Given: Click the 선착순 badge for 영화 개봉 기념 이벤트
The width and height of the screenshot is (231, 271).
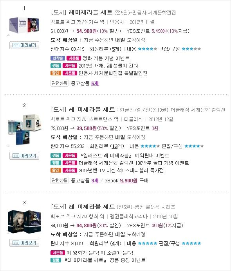Looking at the screenshot, I should point(58,58).
